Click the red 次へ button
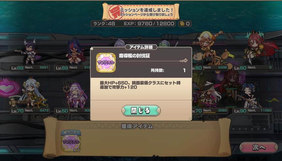 pos(259,148)
